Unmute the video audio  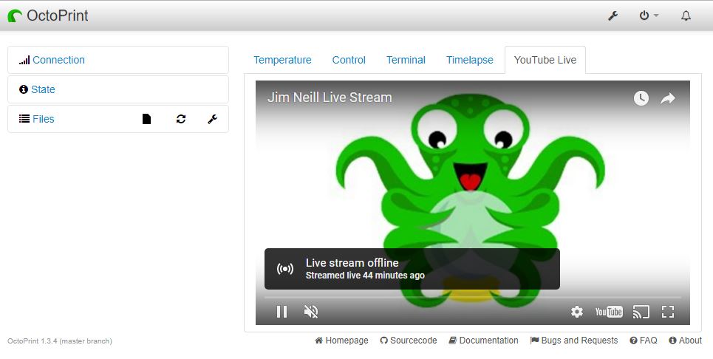[311, 312]
